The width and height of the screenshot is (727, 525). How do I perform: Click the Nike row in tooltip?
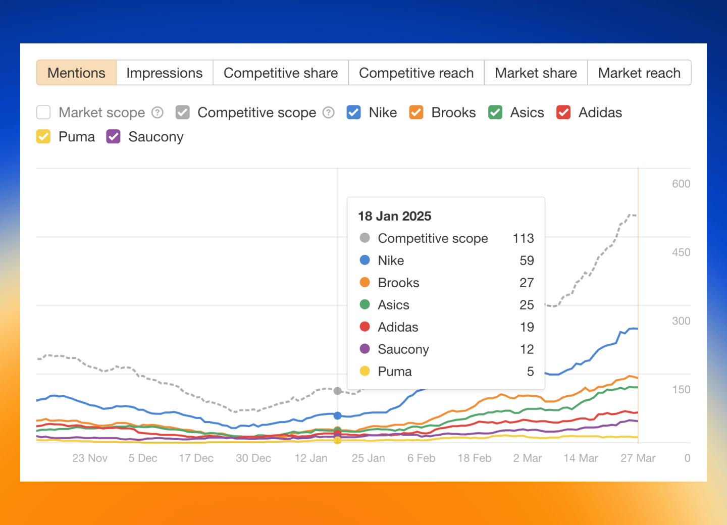[446, 260]
